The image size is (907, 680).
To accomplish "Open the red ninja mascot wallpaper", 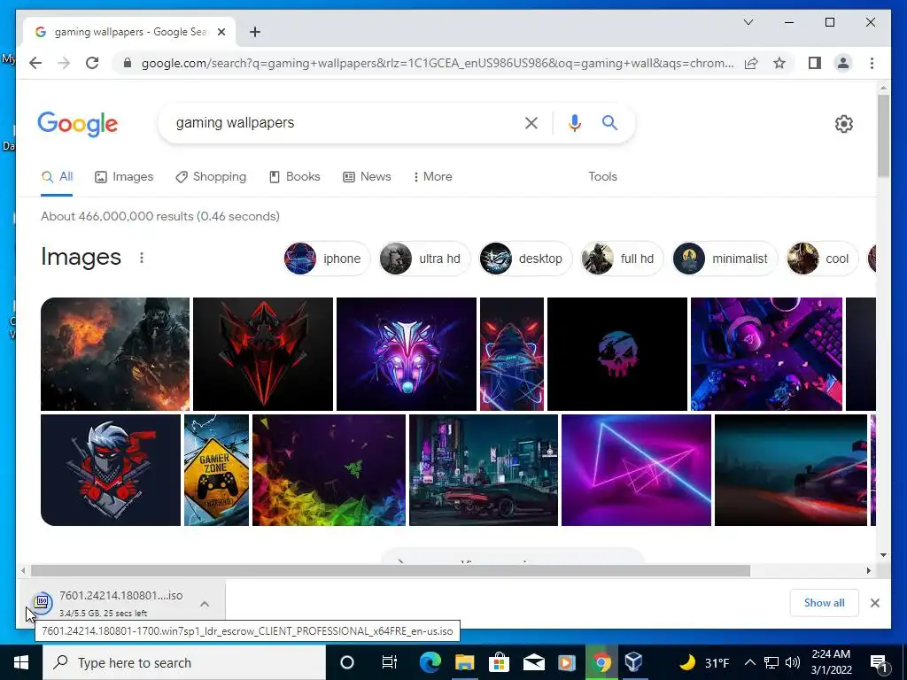I will point(111,470).
